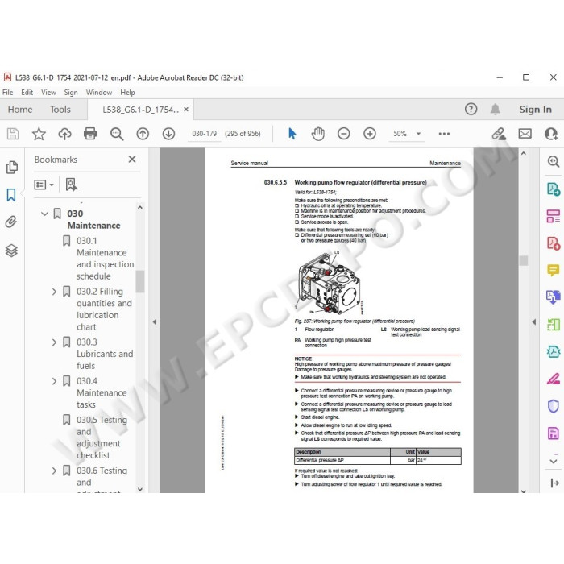The height and width of the screenshot is (564, 564).
Task: Click the document vertical scrollbar thumb
Action: tap(524, 260)
